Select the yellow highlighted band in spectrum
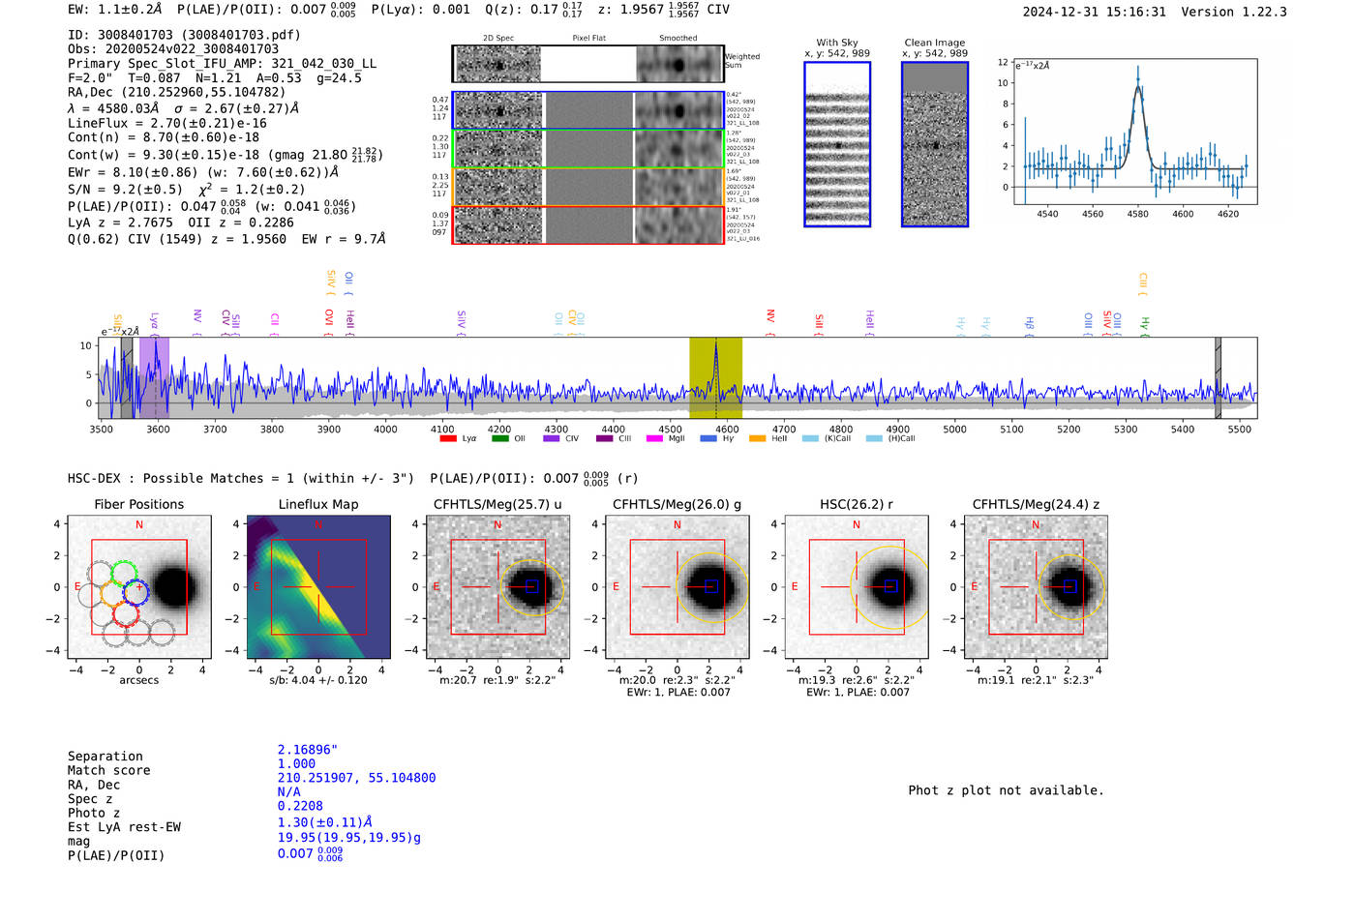This screenshot has height=922, width=1355. pyautogui.click(x=715, y=377)
